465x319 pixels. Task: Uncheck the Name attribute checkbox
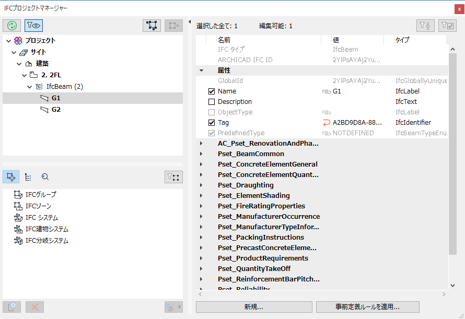pyautogui.click(x=212, y=91)
